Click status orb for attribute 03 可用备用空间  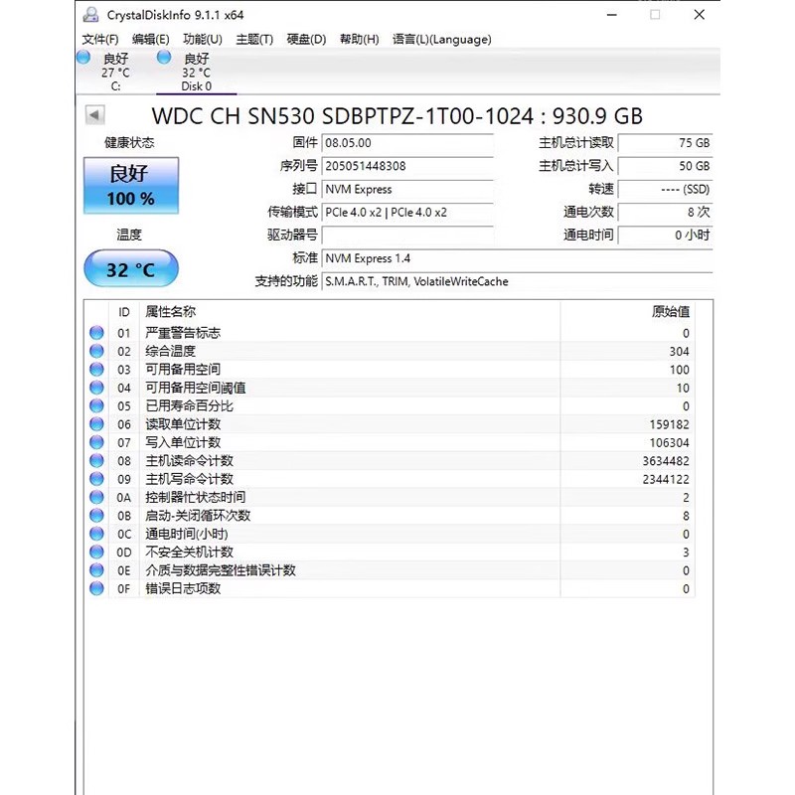pyautogui.click(x=96, y=369)
